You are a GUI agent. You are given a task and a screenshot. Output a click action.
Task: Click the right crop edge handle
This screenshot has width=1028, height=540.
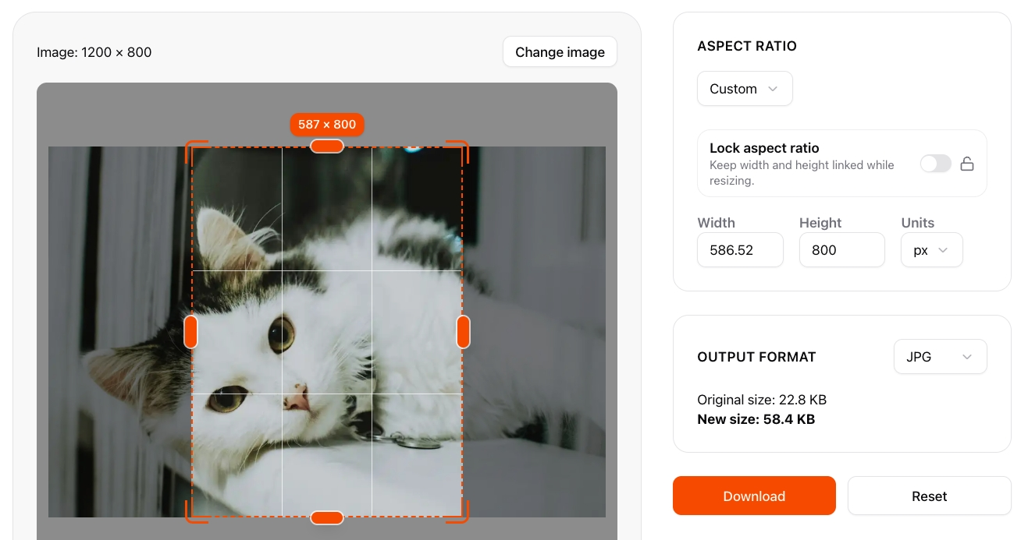[463, 332]
